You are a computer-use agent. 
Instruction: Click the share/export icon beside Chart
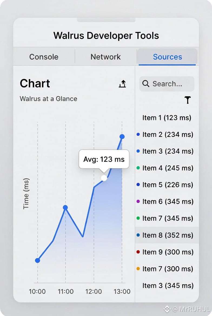(x=122, y=84)
